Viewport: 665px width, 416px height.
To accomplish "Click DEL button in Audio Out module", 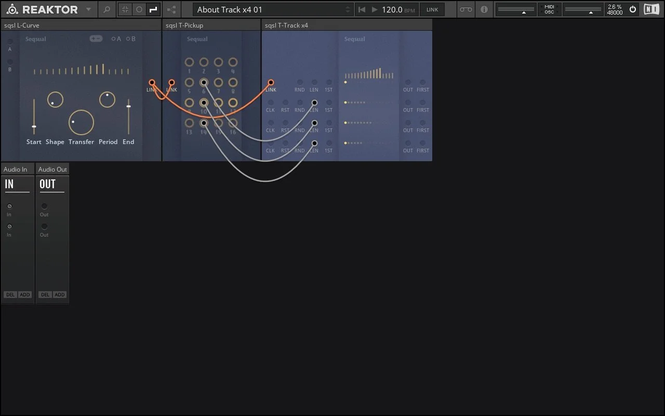I will coord(45,295).
